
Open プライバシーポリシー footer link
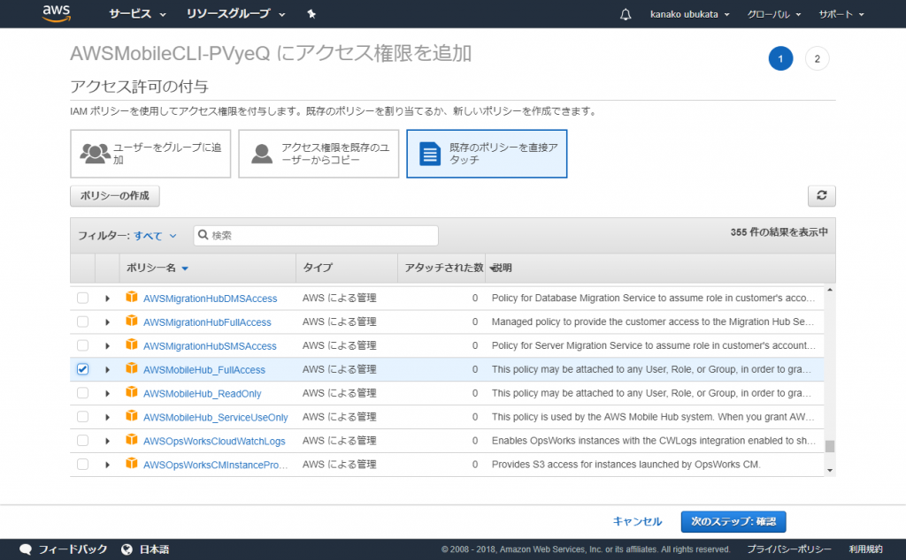click(788, 549)
